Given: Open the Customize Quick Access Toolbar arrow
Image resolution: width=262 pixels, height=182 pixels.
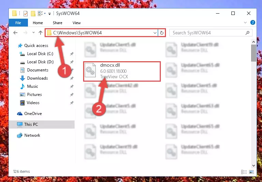Looking at the screenshot, I should click(49, 14).
